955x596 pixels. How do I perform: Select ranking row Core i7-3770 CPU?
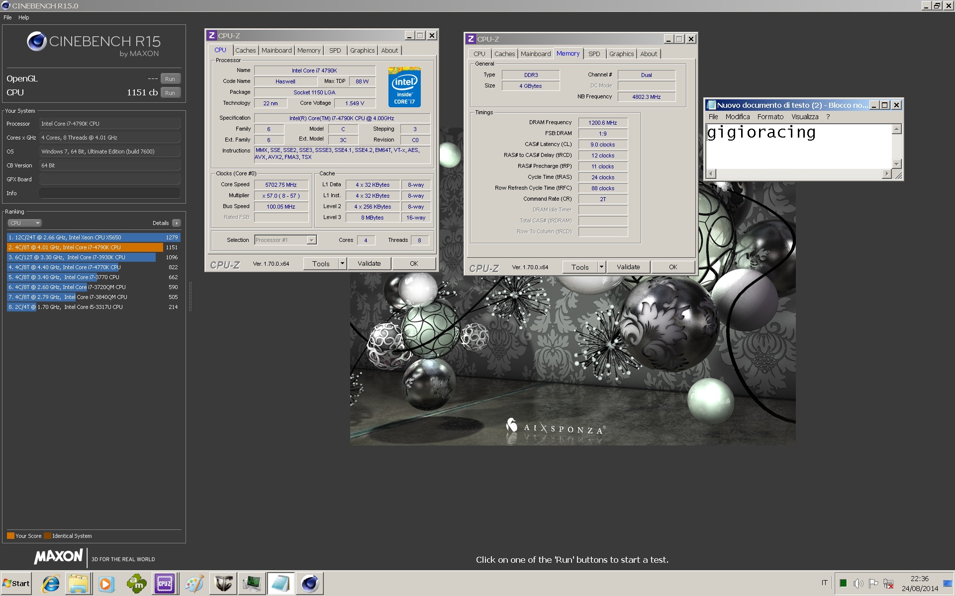tap(94, 277)
